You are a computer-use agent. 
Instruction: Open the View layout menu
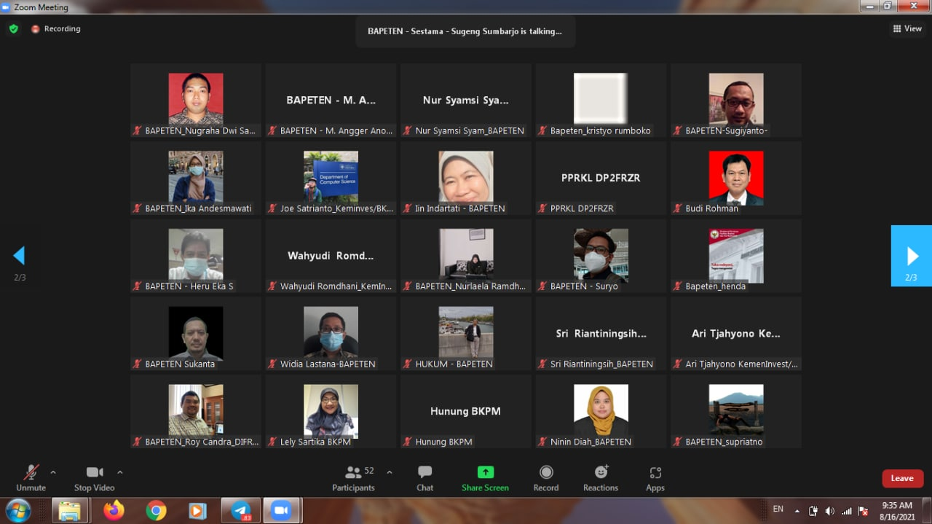(x=907, y=29)
